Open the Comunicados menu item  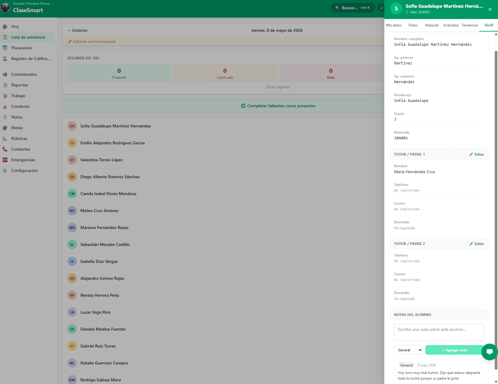(x=27, y=74)
